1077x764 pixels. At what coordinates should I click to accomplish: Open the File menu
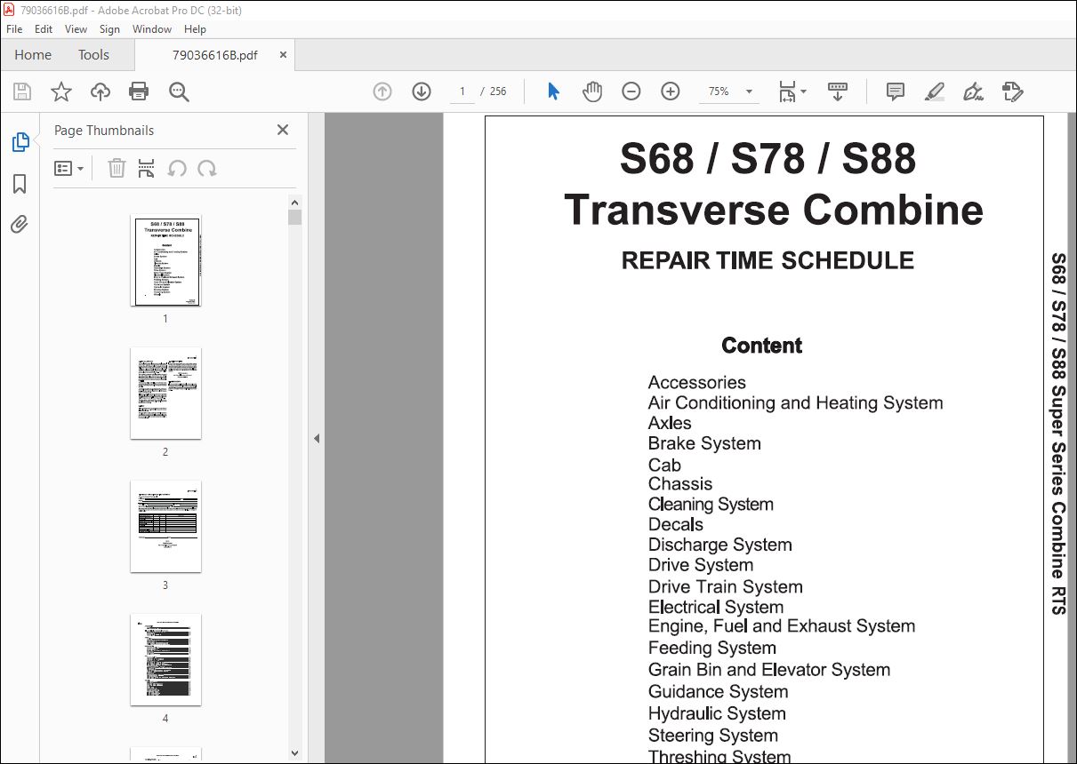pos(14,29)
